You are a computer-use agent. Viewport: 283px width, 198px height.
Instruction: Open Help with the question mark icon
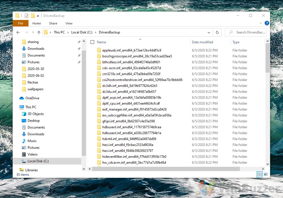(x=267, y=23)
